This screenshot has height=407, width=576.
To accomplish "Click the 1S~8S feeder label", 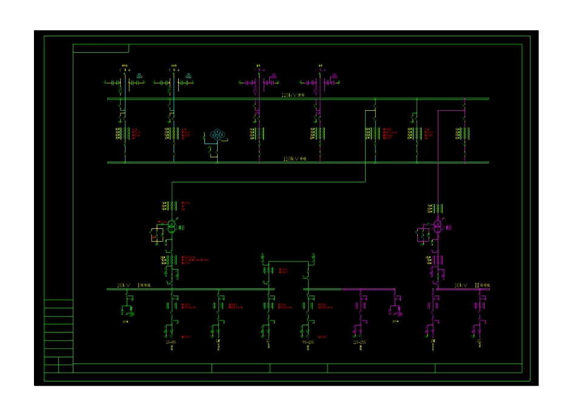I will 171,342.
